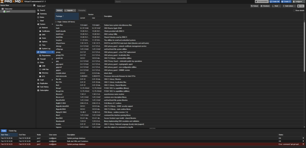This screenshot has height=148, width=306.
Task: Expand the Ceph submenu arrow
Action: click(52, 80)
